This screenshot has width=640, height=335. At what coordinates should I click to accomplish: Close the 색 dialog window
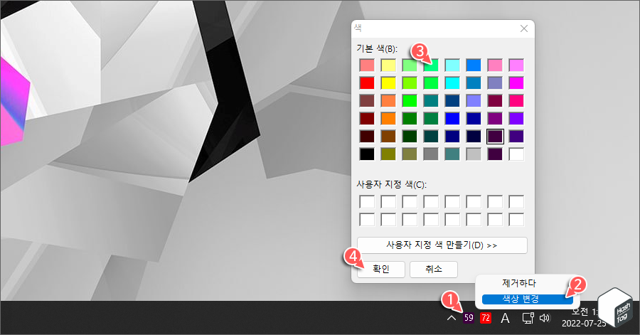pyautogui.click(x=524, y=28)
